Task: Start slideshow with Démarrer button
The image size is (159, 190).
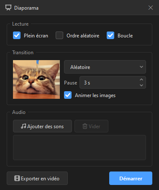Action: point(131,178)
